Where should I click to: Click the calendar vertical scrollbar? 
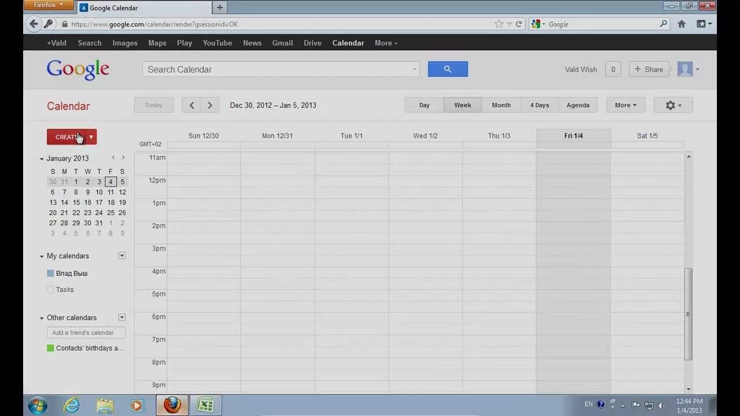pos(688,314)
